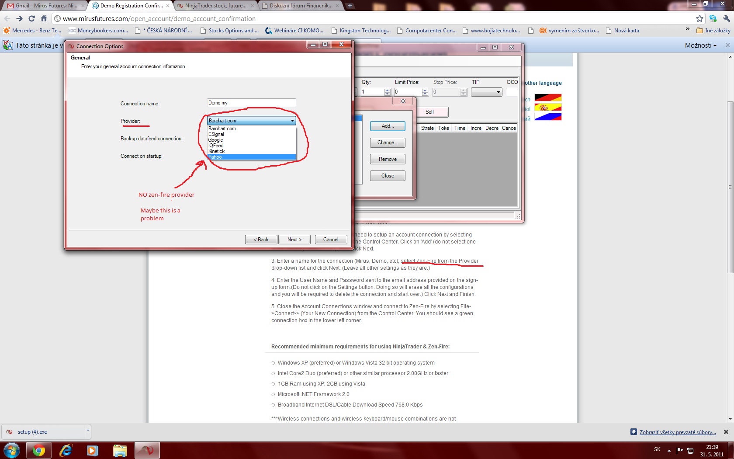The height and width of the screenshot is (459, 734).
Task: Open a new browser tab with the plus button
Action: (350, 6)
